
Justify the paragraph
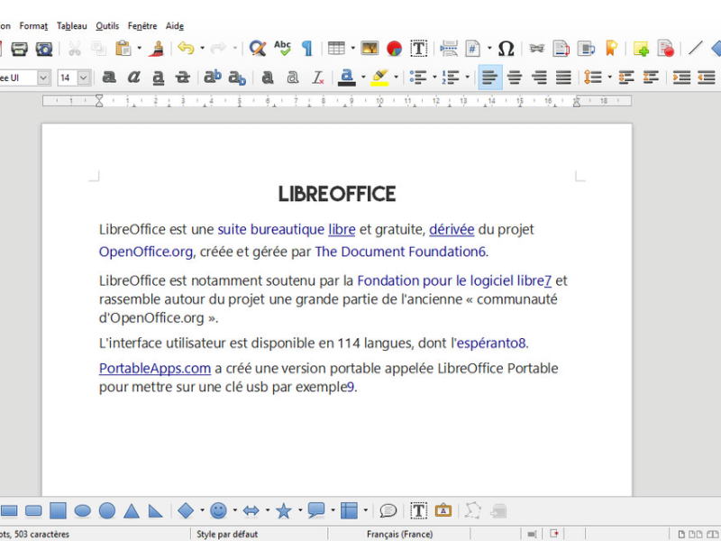coord(563,78)
